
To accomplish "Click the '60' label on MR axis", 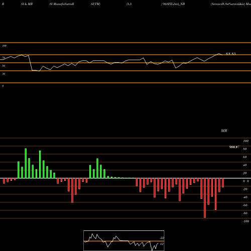I will pos(245,157).
